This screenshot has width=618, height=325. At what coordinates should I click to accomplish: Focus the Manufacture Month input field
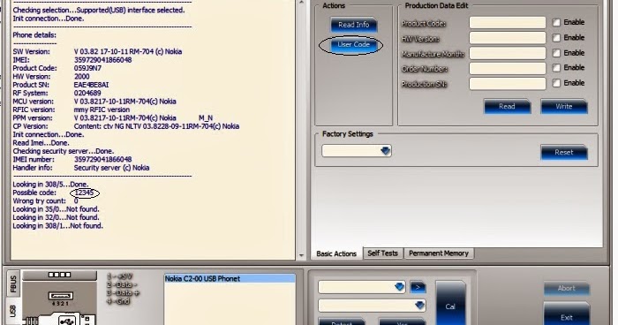coord(508,53)
